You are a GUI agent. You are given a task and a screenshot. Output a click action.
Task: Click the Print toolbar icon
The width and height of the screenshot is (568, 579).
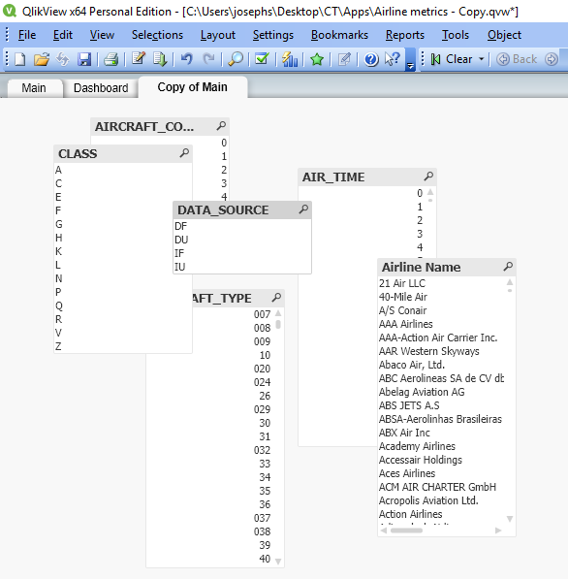pos(110,59)
